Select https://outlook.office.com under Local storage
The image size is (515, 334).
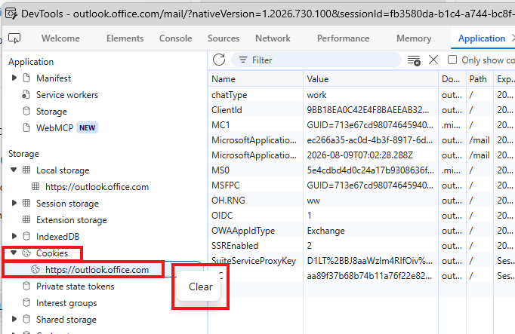pos(97,187)
